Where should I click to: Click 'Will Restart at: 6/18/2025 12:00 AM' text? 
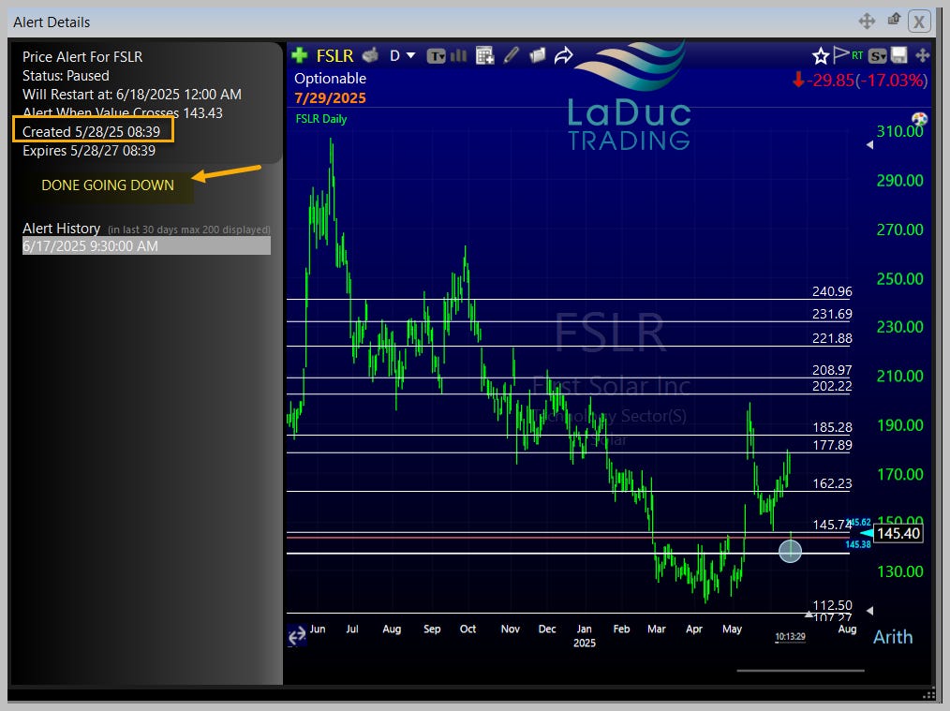[132, 95]
